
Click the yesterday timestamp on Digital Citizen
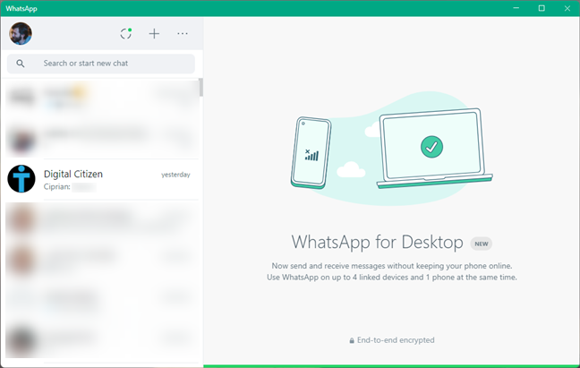tap(175, 175)
